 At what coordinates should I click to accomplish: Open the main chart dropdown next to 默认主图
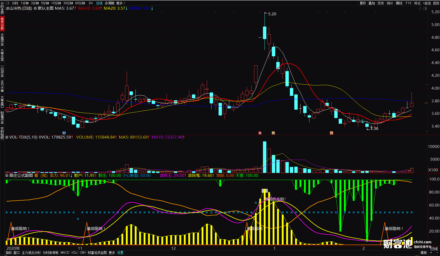click(x=35, y=8)
